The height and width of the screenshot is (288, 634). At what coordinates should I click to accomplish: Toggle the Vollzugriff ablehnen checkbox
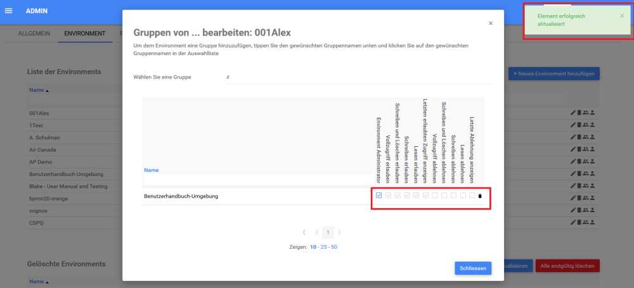[x=435, y=196]
